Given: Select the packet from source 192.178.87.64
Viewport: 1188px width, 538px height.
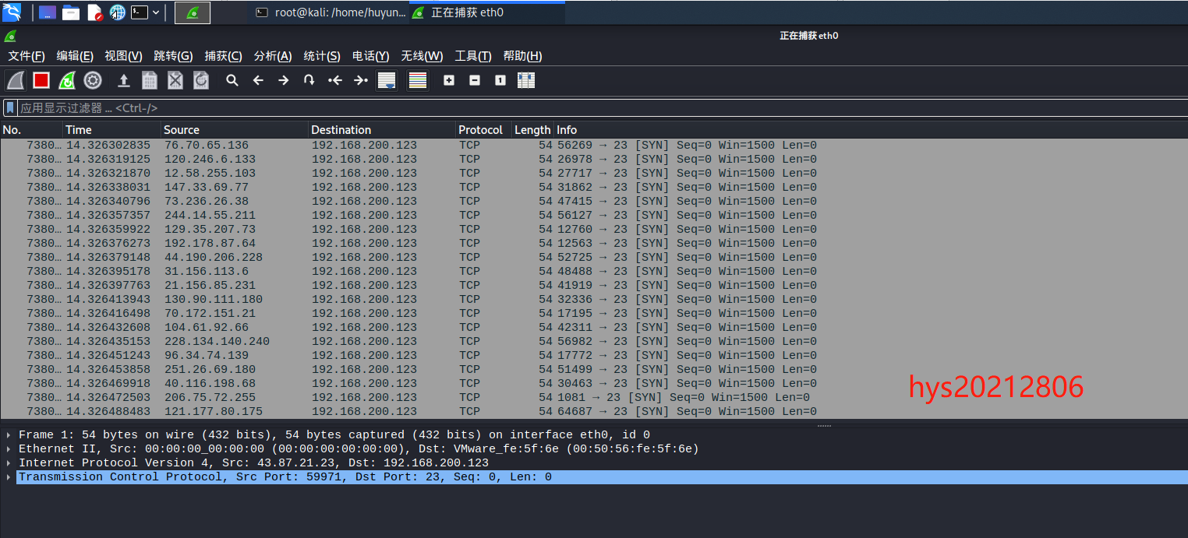Looking at the screenshot, I should tap(594, 244).
